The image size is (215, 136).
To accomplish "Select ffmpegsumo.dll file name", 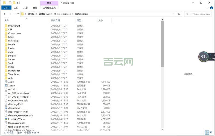I will coord(16,123).
